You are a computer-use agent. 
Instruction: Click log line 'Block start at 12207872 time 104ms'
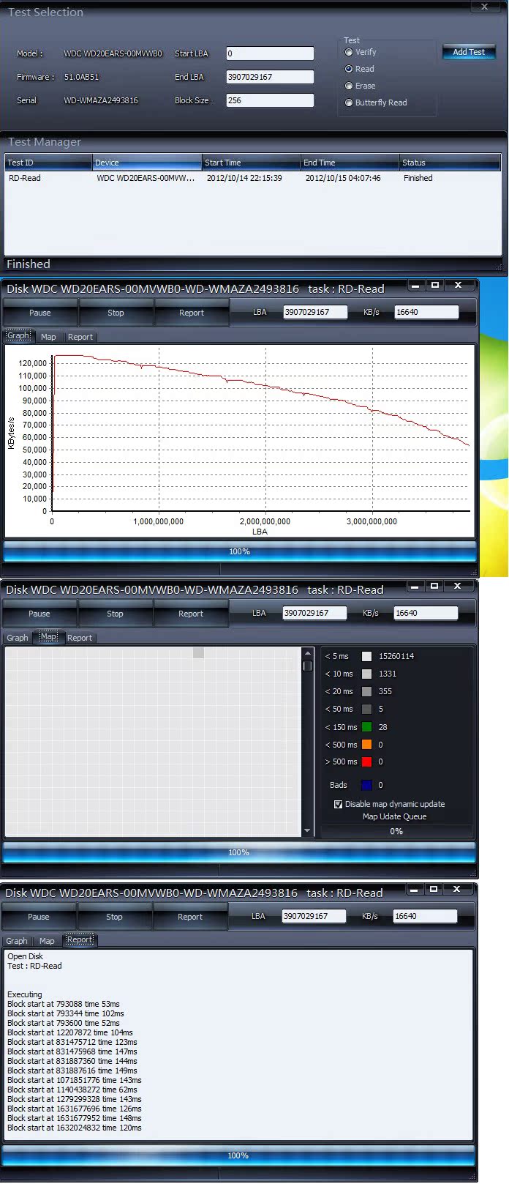[70, 1032]
